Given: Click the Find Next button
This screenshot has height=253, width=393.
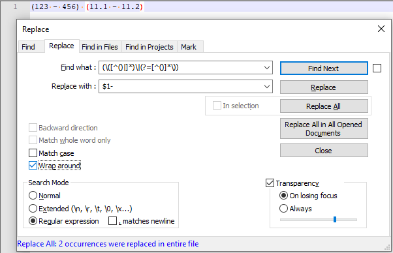Looking at the screenshot, I should 324,68.
